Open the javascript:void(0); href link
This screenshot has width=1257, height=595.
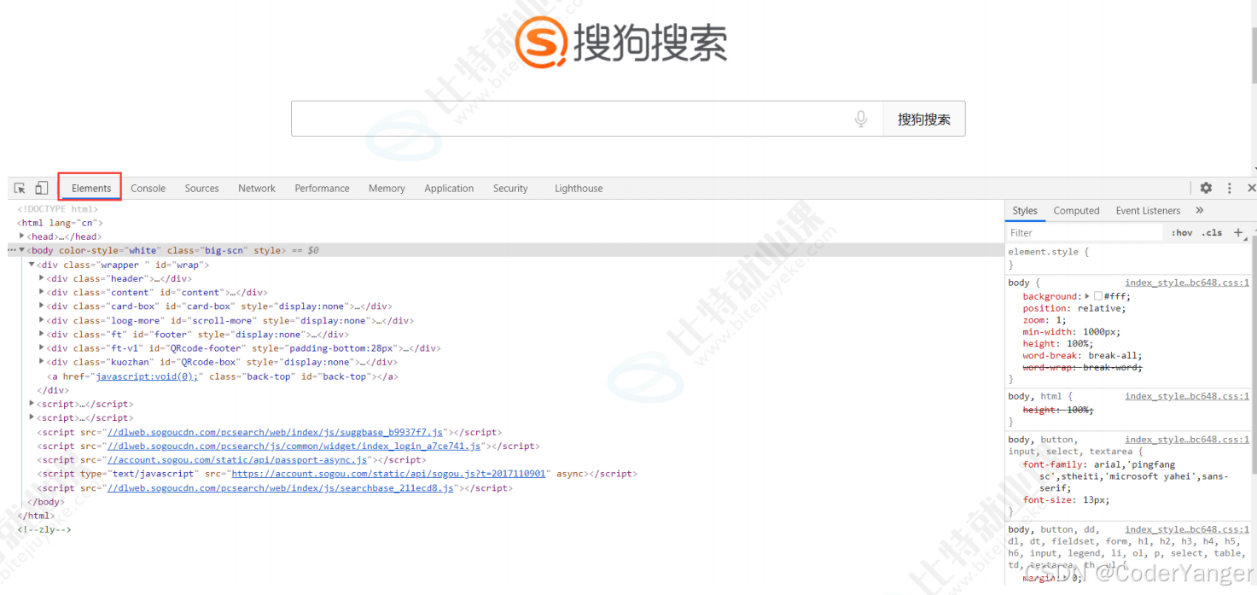[147, 376]
